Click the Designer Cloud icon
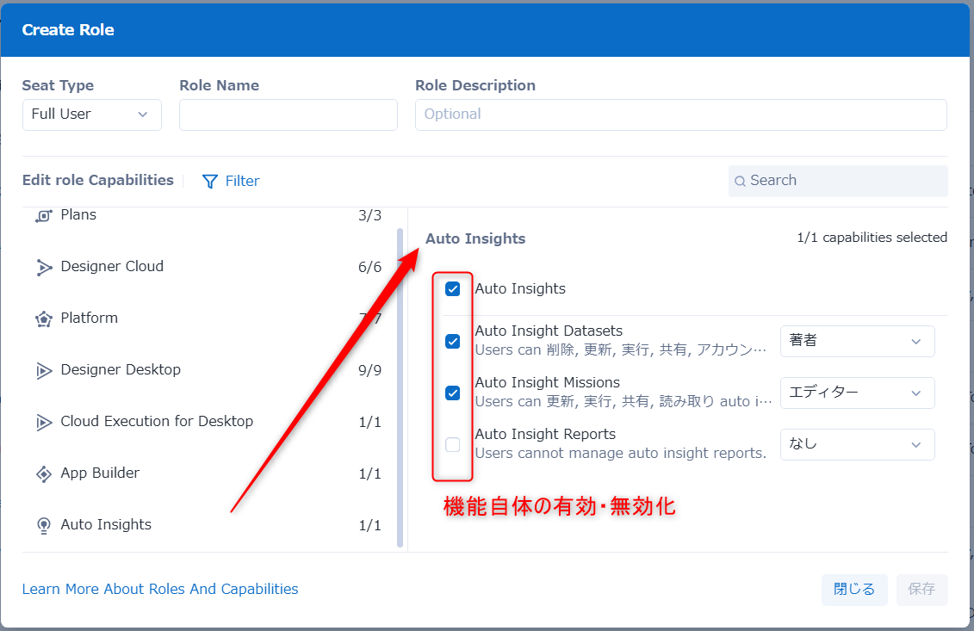The image size is (974, 631). point(43,268)
